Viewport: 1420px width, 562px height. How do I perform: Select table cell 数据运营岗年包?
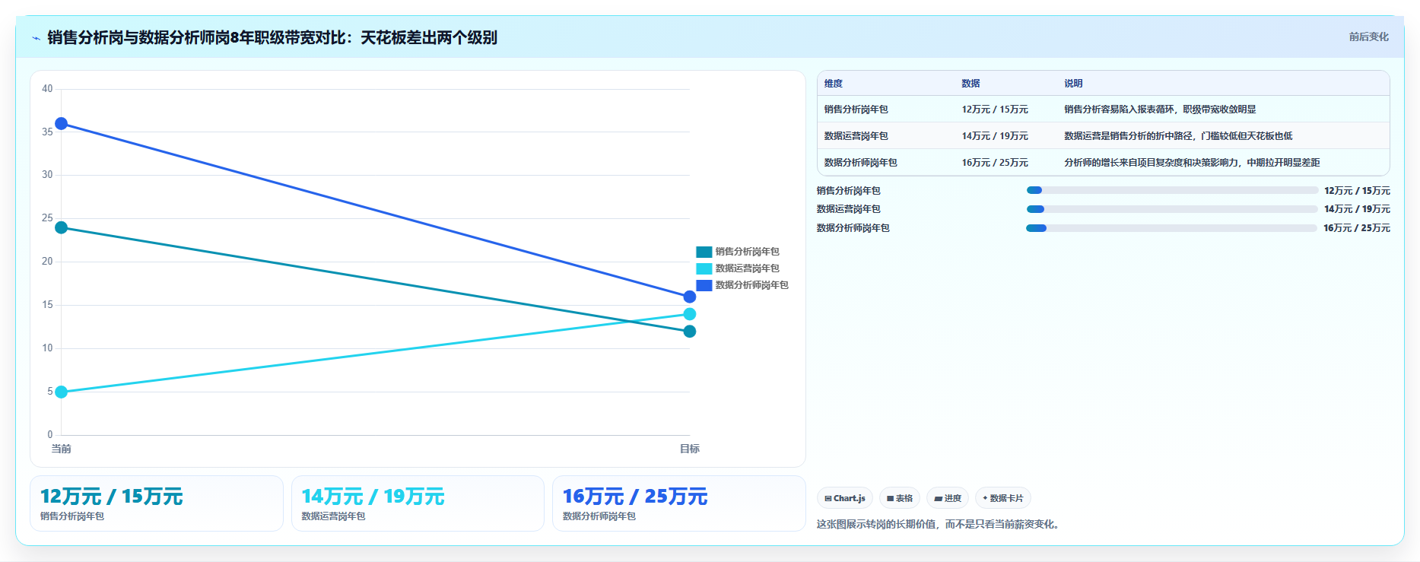click(856, 136)
